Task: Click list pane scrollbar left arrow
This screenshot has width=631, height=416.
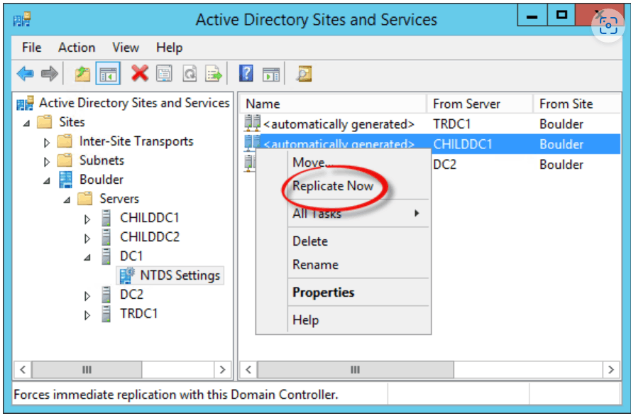Action: pyautogui.click(x=248, y=369)
